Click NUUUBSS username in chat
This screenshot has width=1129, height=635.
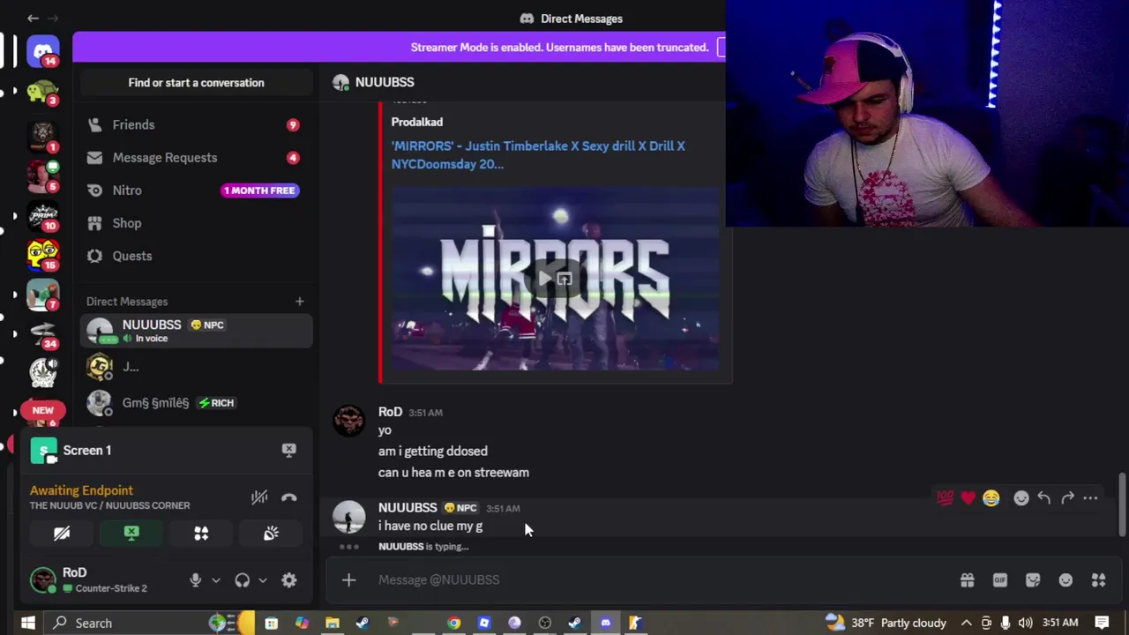pos(407,507)
